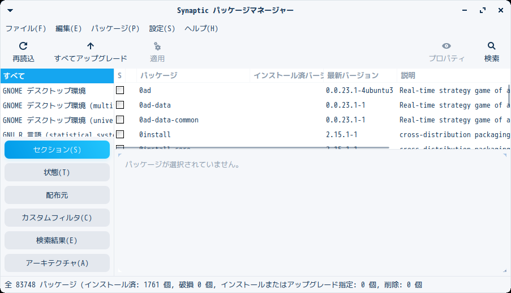Click version 2.15.1-1 of 0install
Screen dimensions: 511x293
click(342, 134)
